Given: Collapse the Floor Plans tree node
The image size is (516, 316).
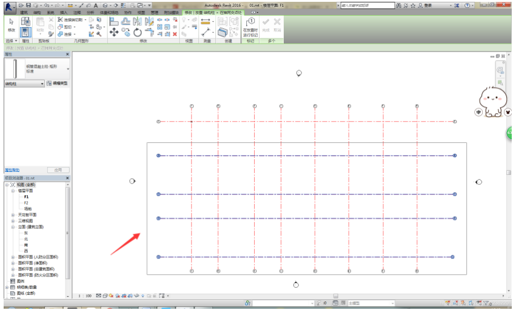Looking at the screenshot, I should (x=13, y=191).
